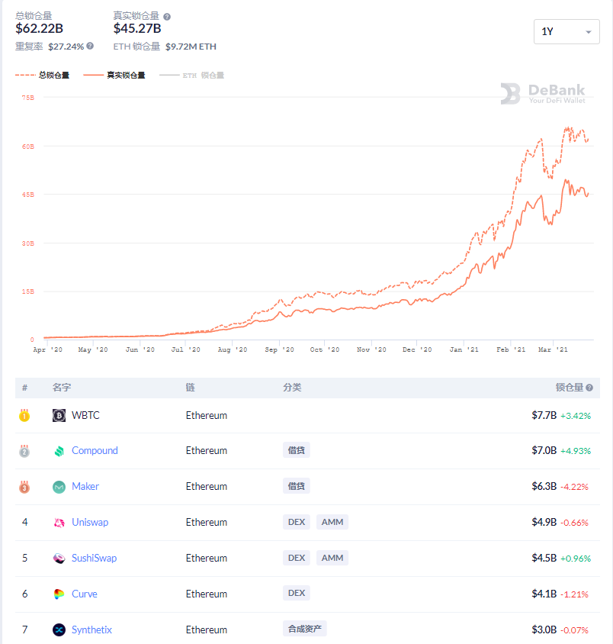
Task: Click bronze third-place medal icon
Action: 24,487
